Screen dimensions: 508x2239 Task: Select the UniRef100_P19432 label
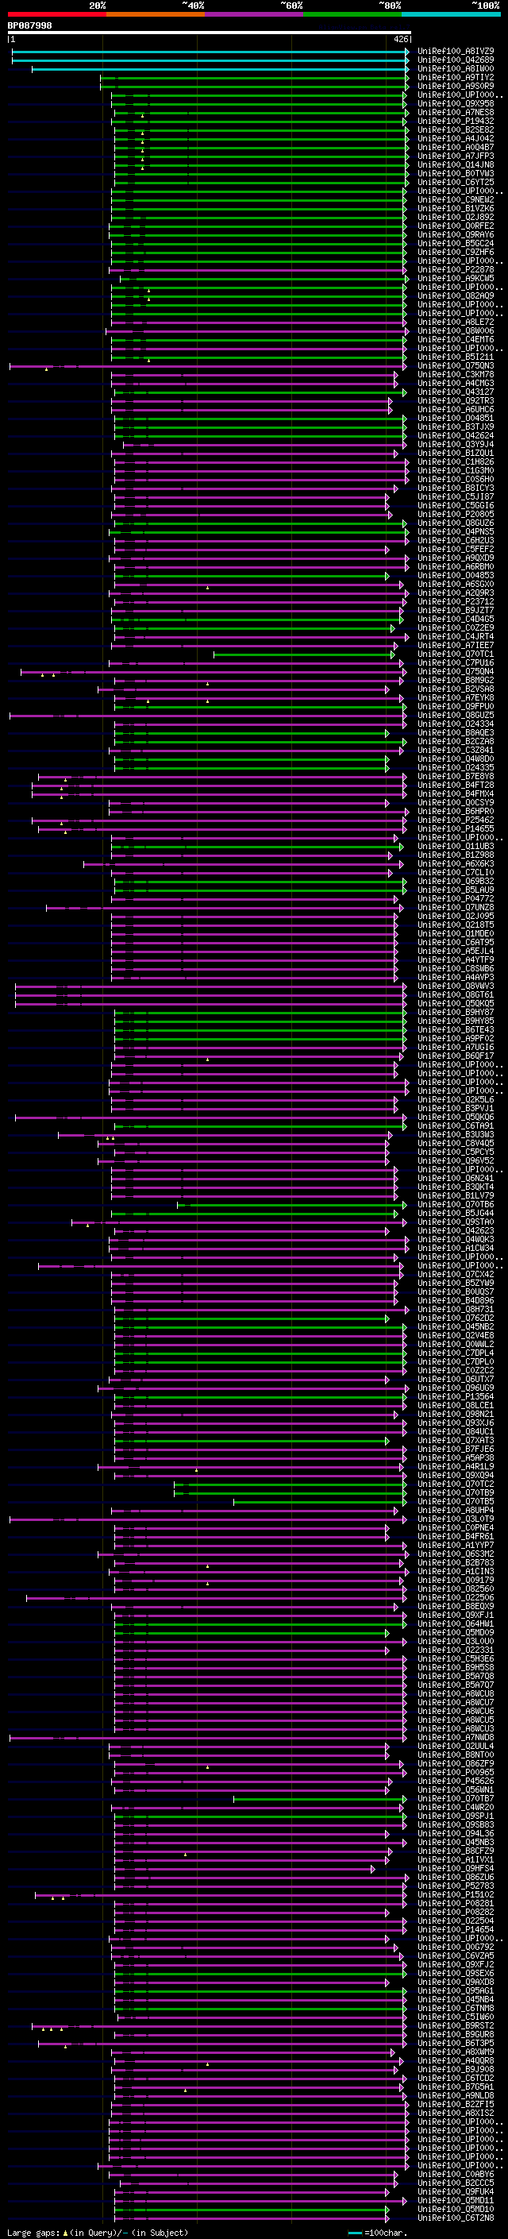(x=456, y=121)
